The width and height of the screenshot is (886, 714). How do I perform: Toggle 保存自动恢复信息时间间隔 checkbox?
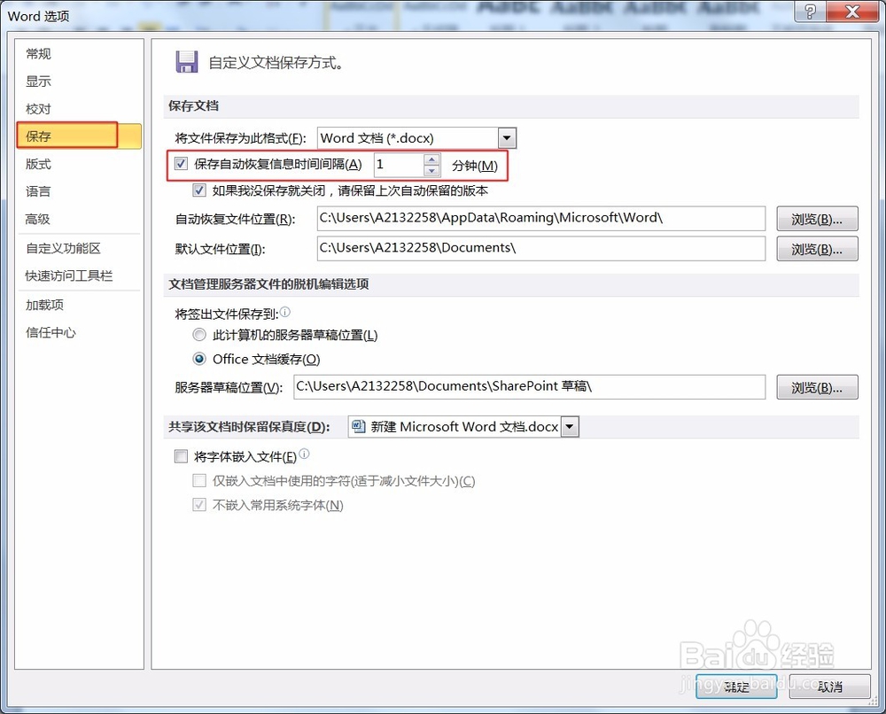(181, 164)
